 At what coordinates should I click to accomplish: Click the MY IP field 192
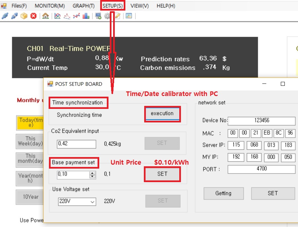(x=236, y=157)
